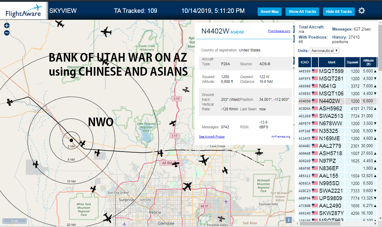The width and height of the screenshot is (382, 227).
Task: Click the US flag in the N641G row
Action: pos(315,86)
